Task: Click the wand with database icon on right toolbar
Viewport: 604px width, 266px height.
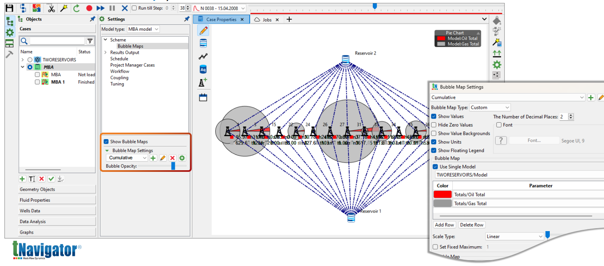Action: tap(497, 42)
